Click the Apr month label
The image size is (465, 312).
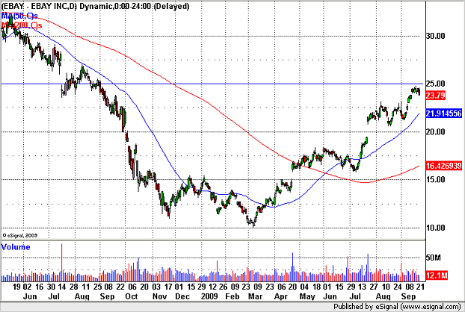point(280,296)
